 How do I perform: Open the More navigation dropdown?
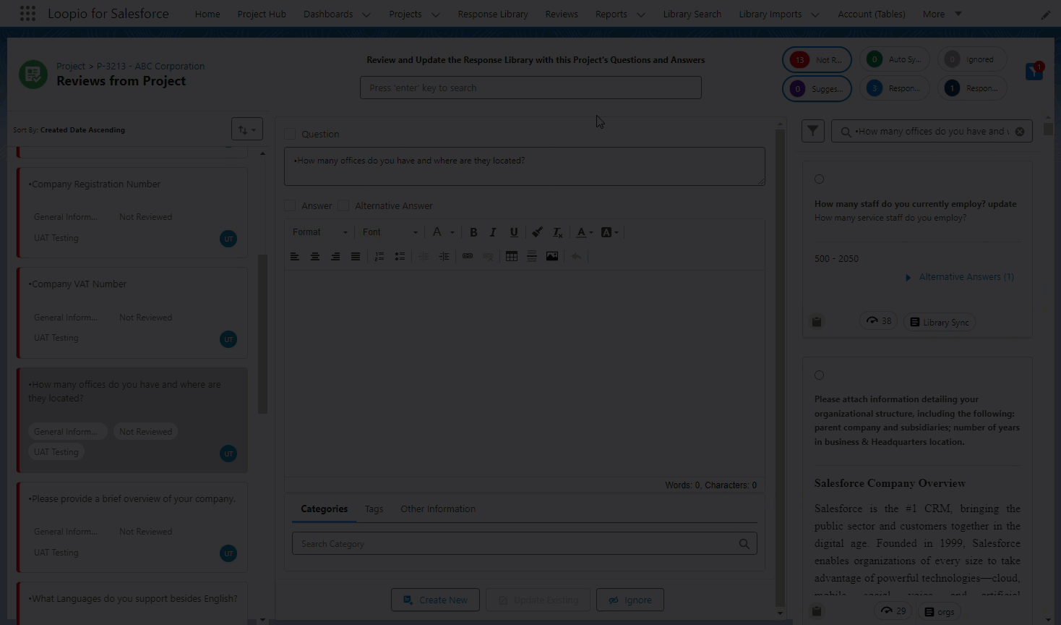(942, 14)
